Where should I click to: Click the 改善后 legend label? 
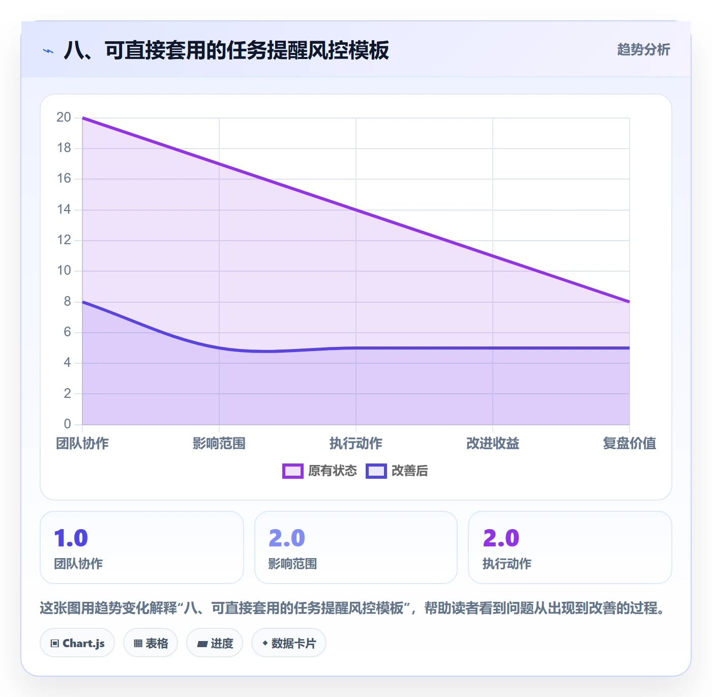[x=410, y=471]
